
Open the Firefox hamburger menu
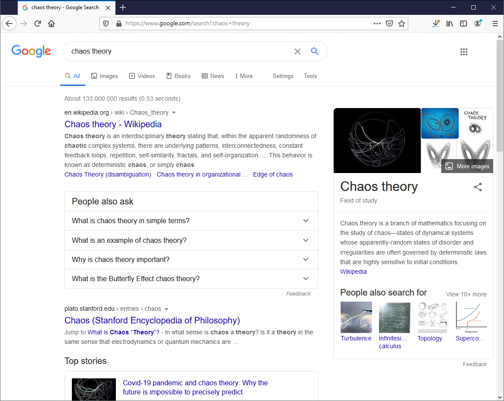pos(495,24)
